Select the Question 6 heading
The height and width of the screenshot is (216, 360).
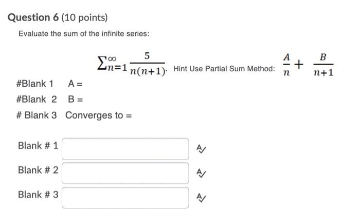click(x=33, y=17)
